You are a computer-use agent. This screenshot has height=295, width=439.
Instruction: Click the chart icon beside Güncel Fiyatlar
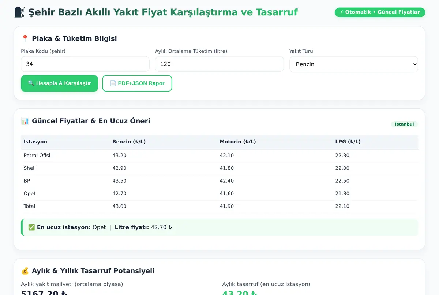[x=25, y=121]
